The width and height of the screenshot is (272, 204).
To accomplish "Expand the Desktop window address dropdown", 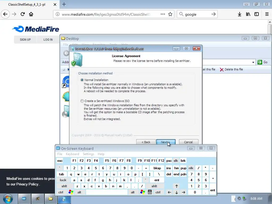I will (x=253, y=62).
